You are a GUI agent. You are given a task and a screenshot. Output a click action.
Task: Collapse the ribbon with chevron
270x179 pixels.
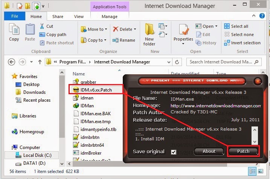(x=254, y=16)
